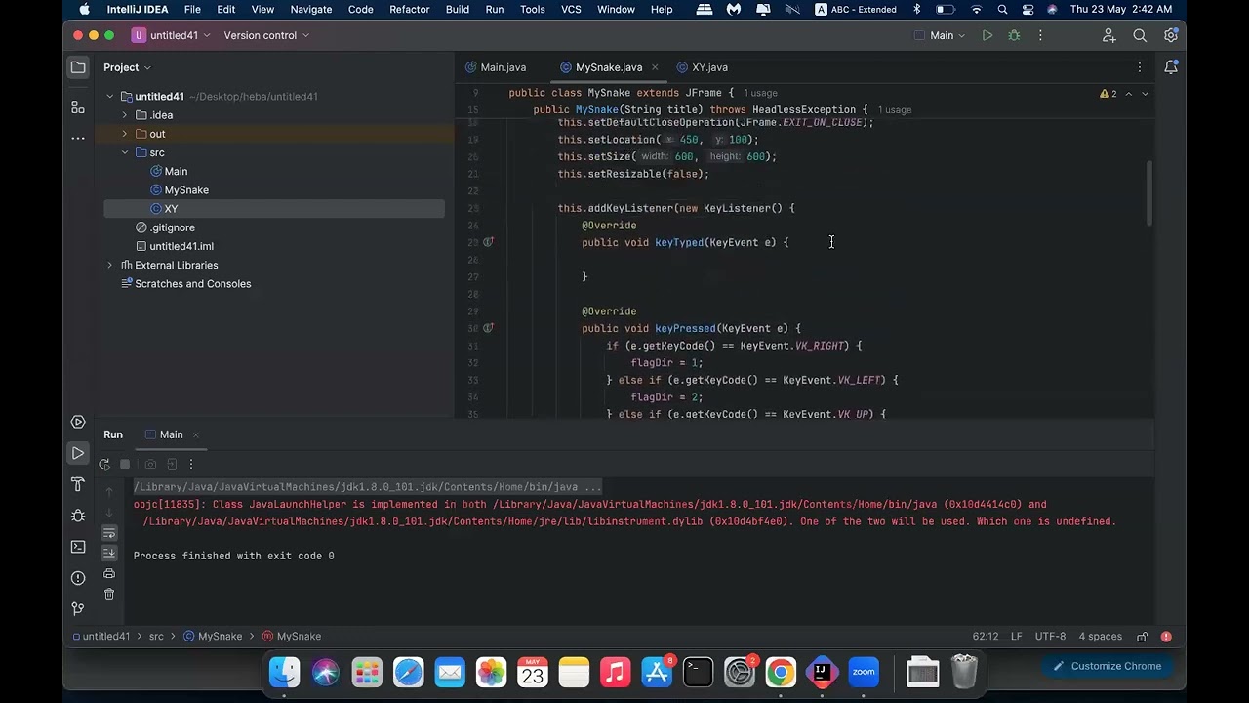Open Zoom app from the Dock
The height and width of the screenshot is (703, 1249).
(864, 672)
